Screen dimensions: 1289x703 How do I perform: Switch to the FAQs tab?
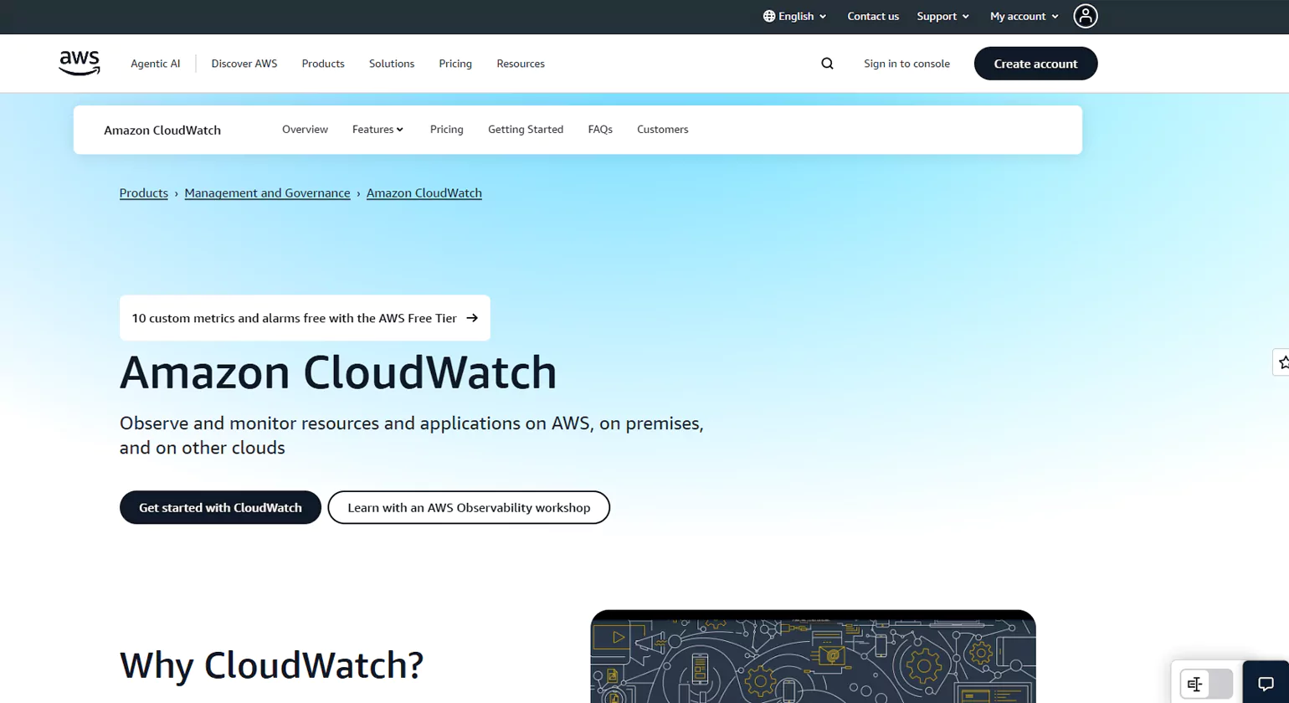point(600,129)
